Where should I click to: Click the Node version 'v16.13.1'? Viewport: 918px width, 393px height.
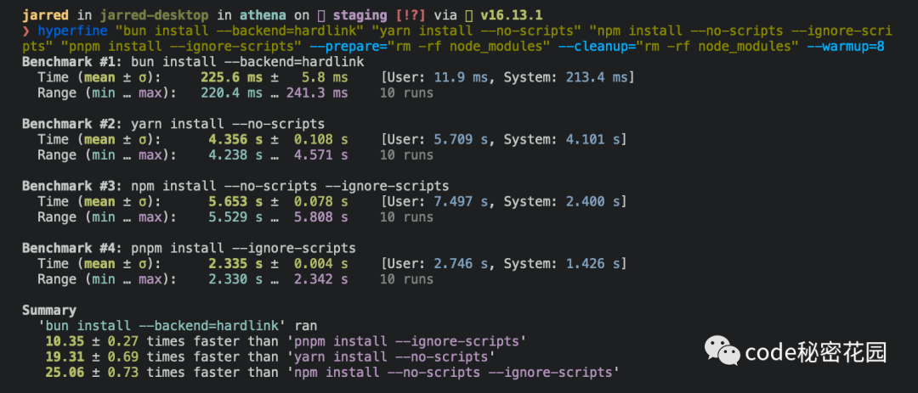pos(512,14)
